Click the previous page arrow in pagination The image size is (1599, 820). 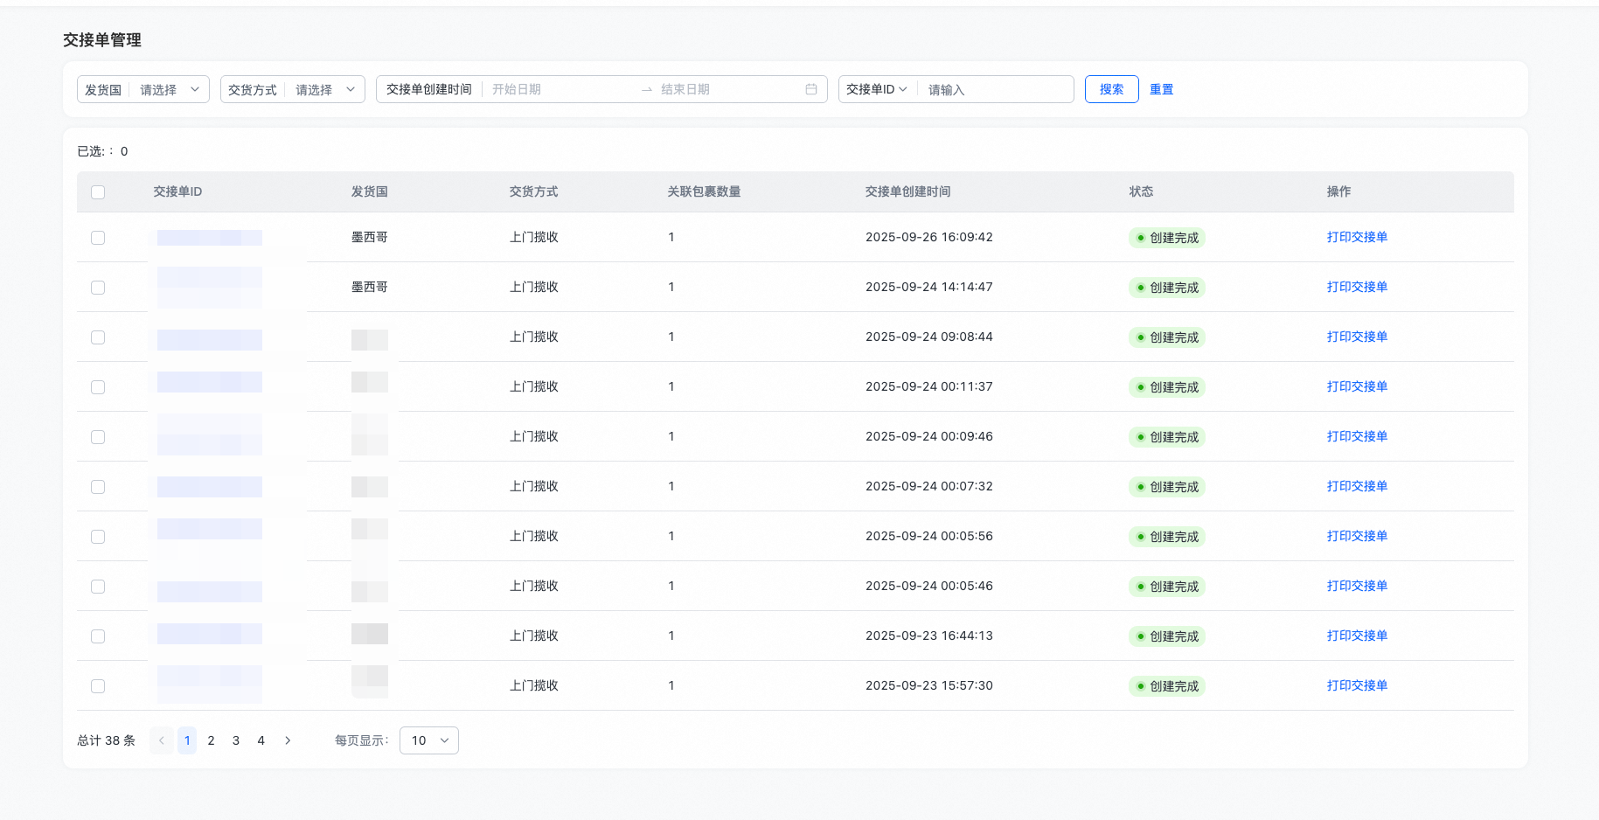(x=161, y=740)
